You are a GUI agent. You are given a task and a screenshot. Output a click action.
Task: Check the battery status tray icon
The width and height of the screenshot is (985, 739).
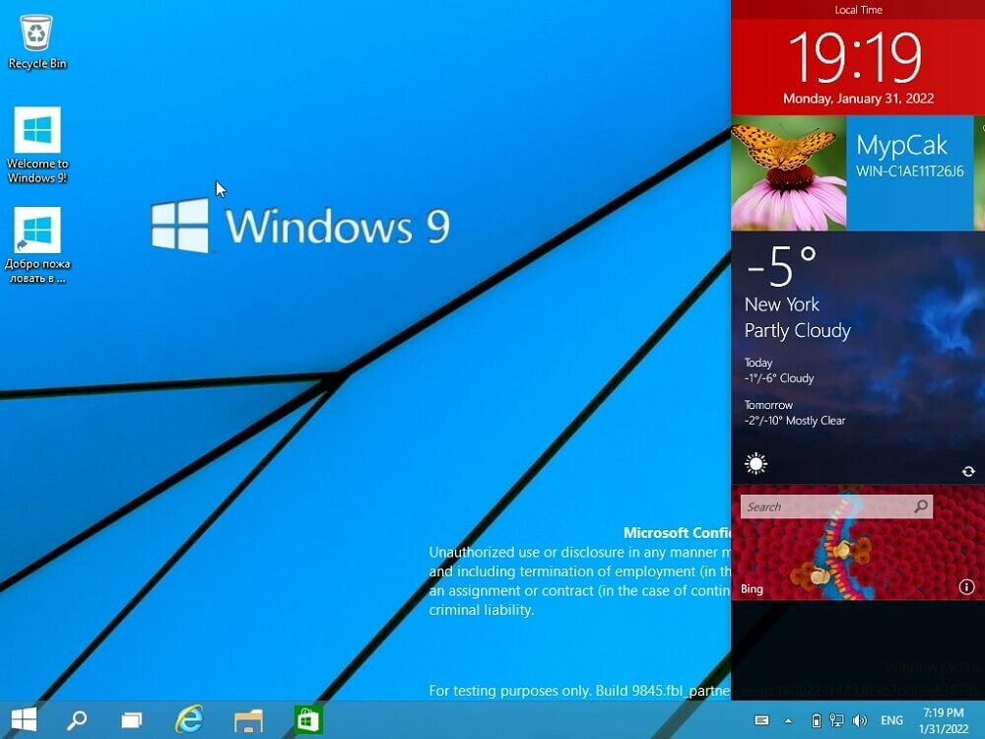pyautogui.click(x=816, y=720)
